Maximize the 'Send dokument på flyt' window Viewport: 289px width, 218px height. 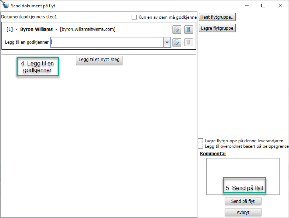click(x=263, y=6)
